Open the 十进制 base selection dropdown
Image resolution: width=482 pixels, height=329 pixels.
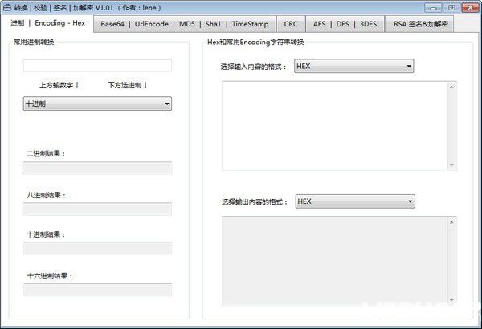[x=97, y=104]
